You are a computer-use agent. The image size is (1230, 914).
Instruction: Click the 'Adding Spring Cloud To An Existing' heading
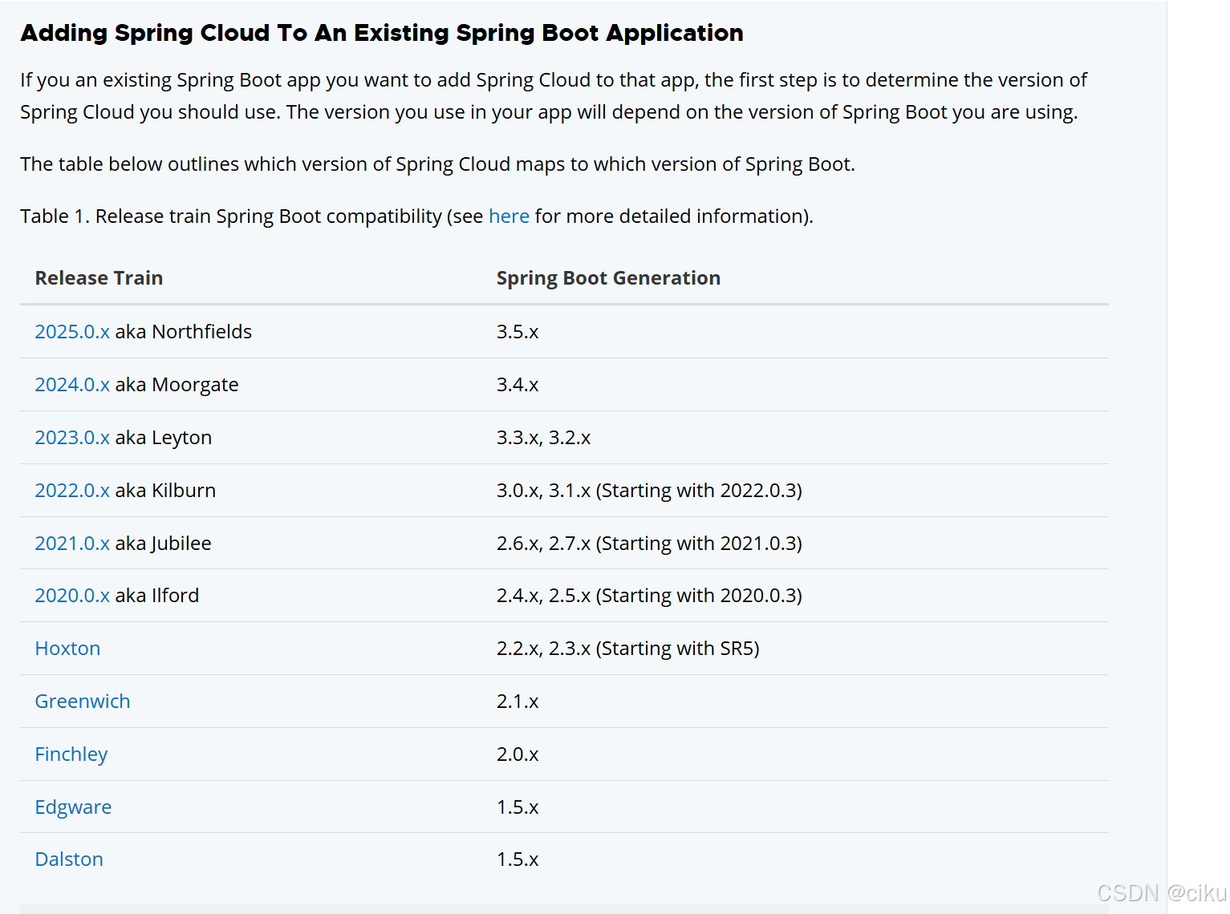click(x=382, y=33)
